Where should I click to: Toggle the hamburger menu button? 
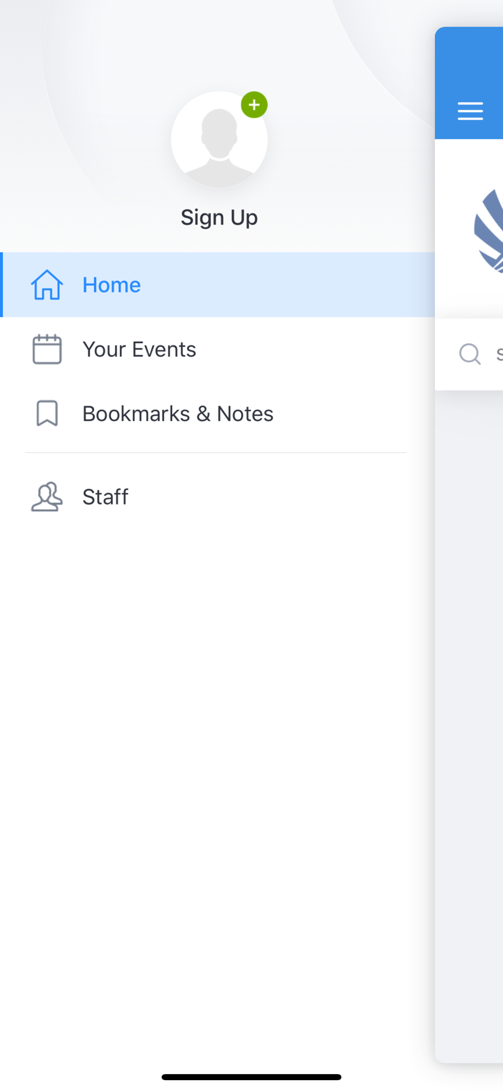pos(470,111)
